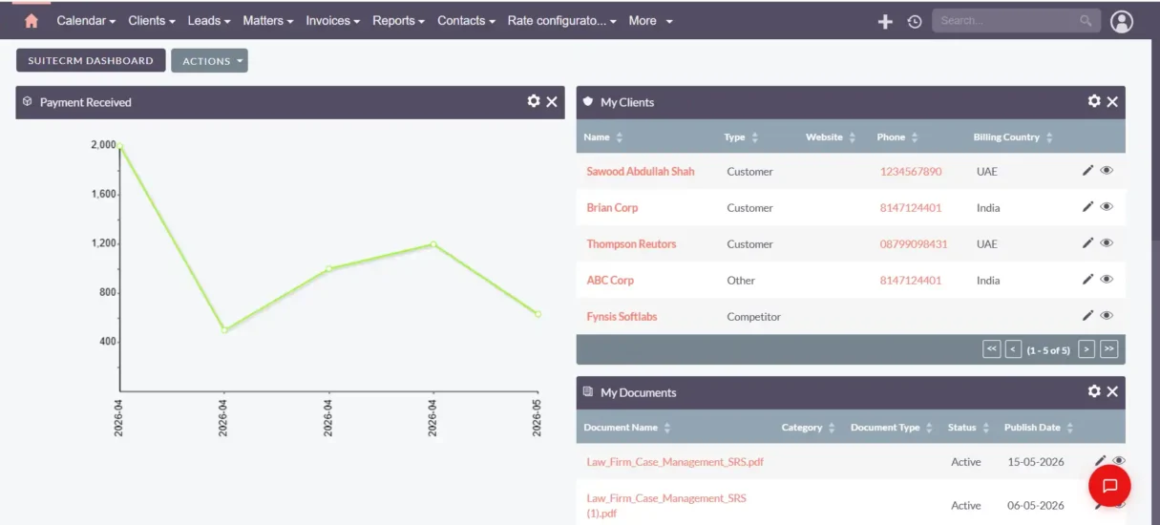
Task: Expand the ACTIONS dropdown button
Action: coord(209,61)
